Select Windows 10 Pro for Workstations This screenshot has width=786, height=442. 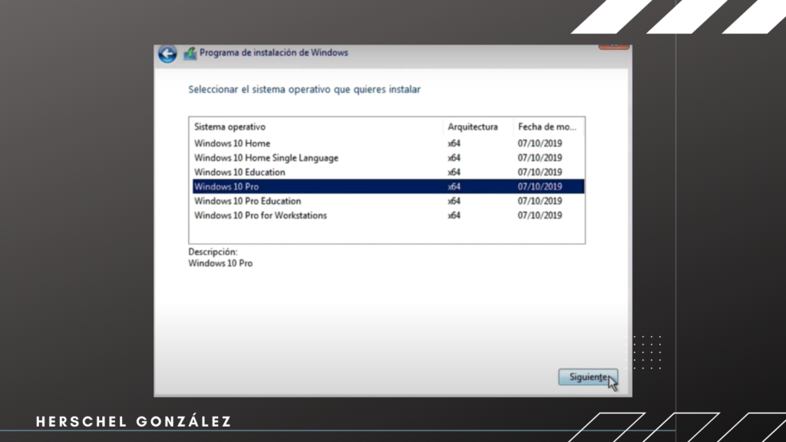[x=388, y=216]
